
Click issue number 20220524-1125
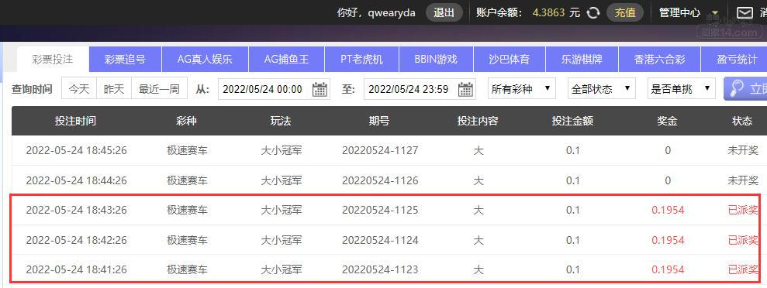pos(380,211)
